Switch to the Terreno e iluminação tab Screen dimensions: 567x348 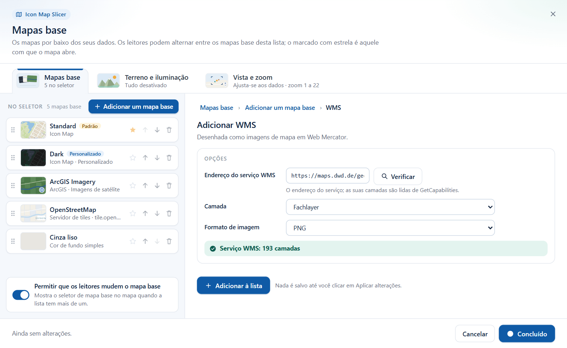coord(143,81)
